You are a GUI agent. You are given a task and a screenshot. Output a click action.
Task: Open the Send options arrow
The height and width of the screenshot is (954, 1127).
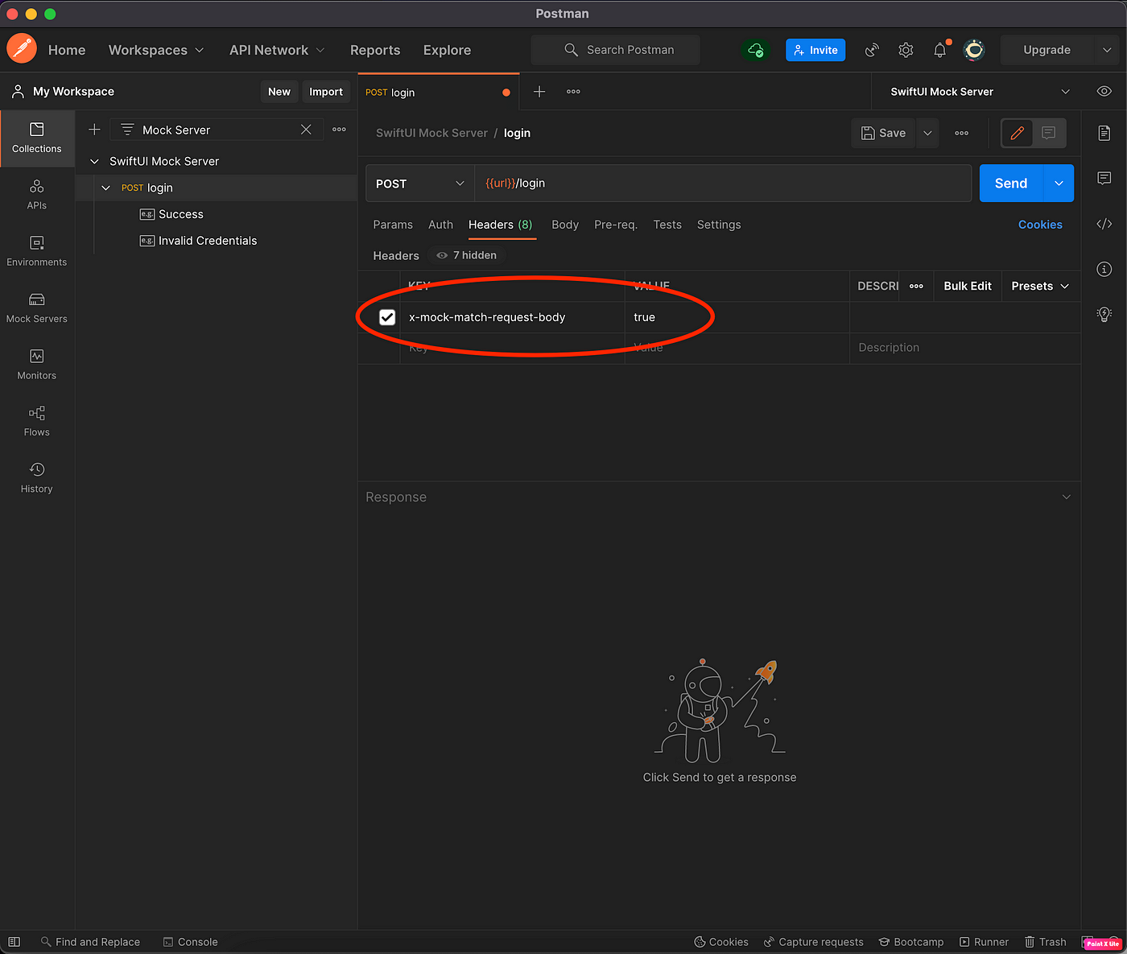(1059, 184)
